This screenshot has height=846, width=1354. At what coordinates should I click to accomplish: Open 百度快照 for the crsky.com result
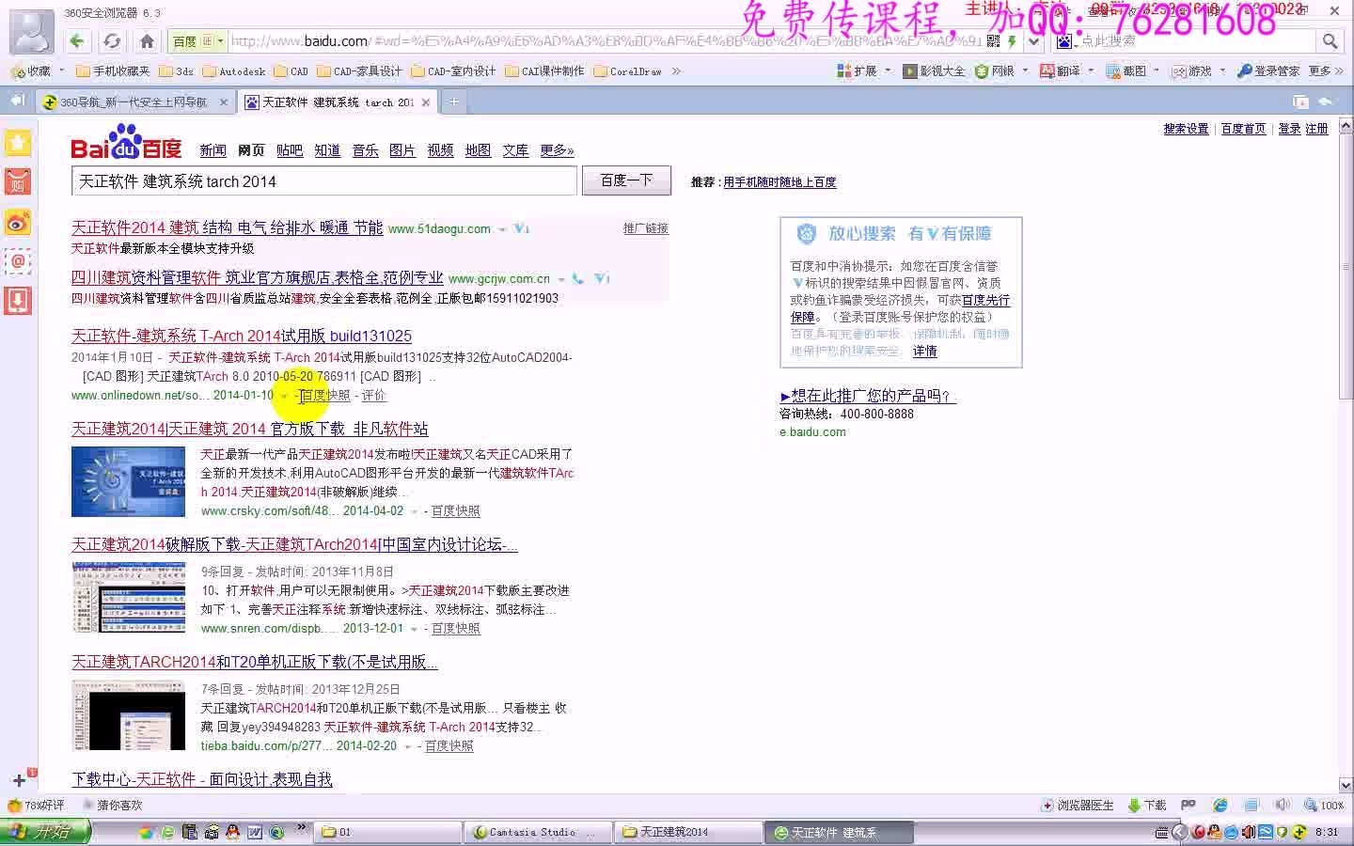(455, 511)
